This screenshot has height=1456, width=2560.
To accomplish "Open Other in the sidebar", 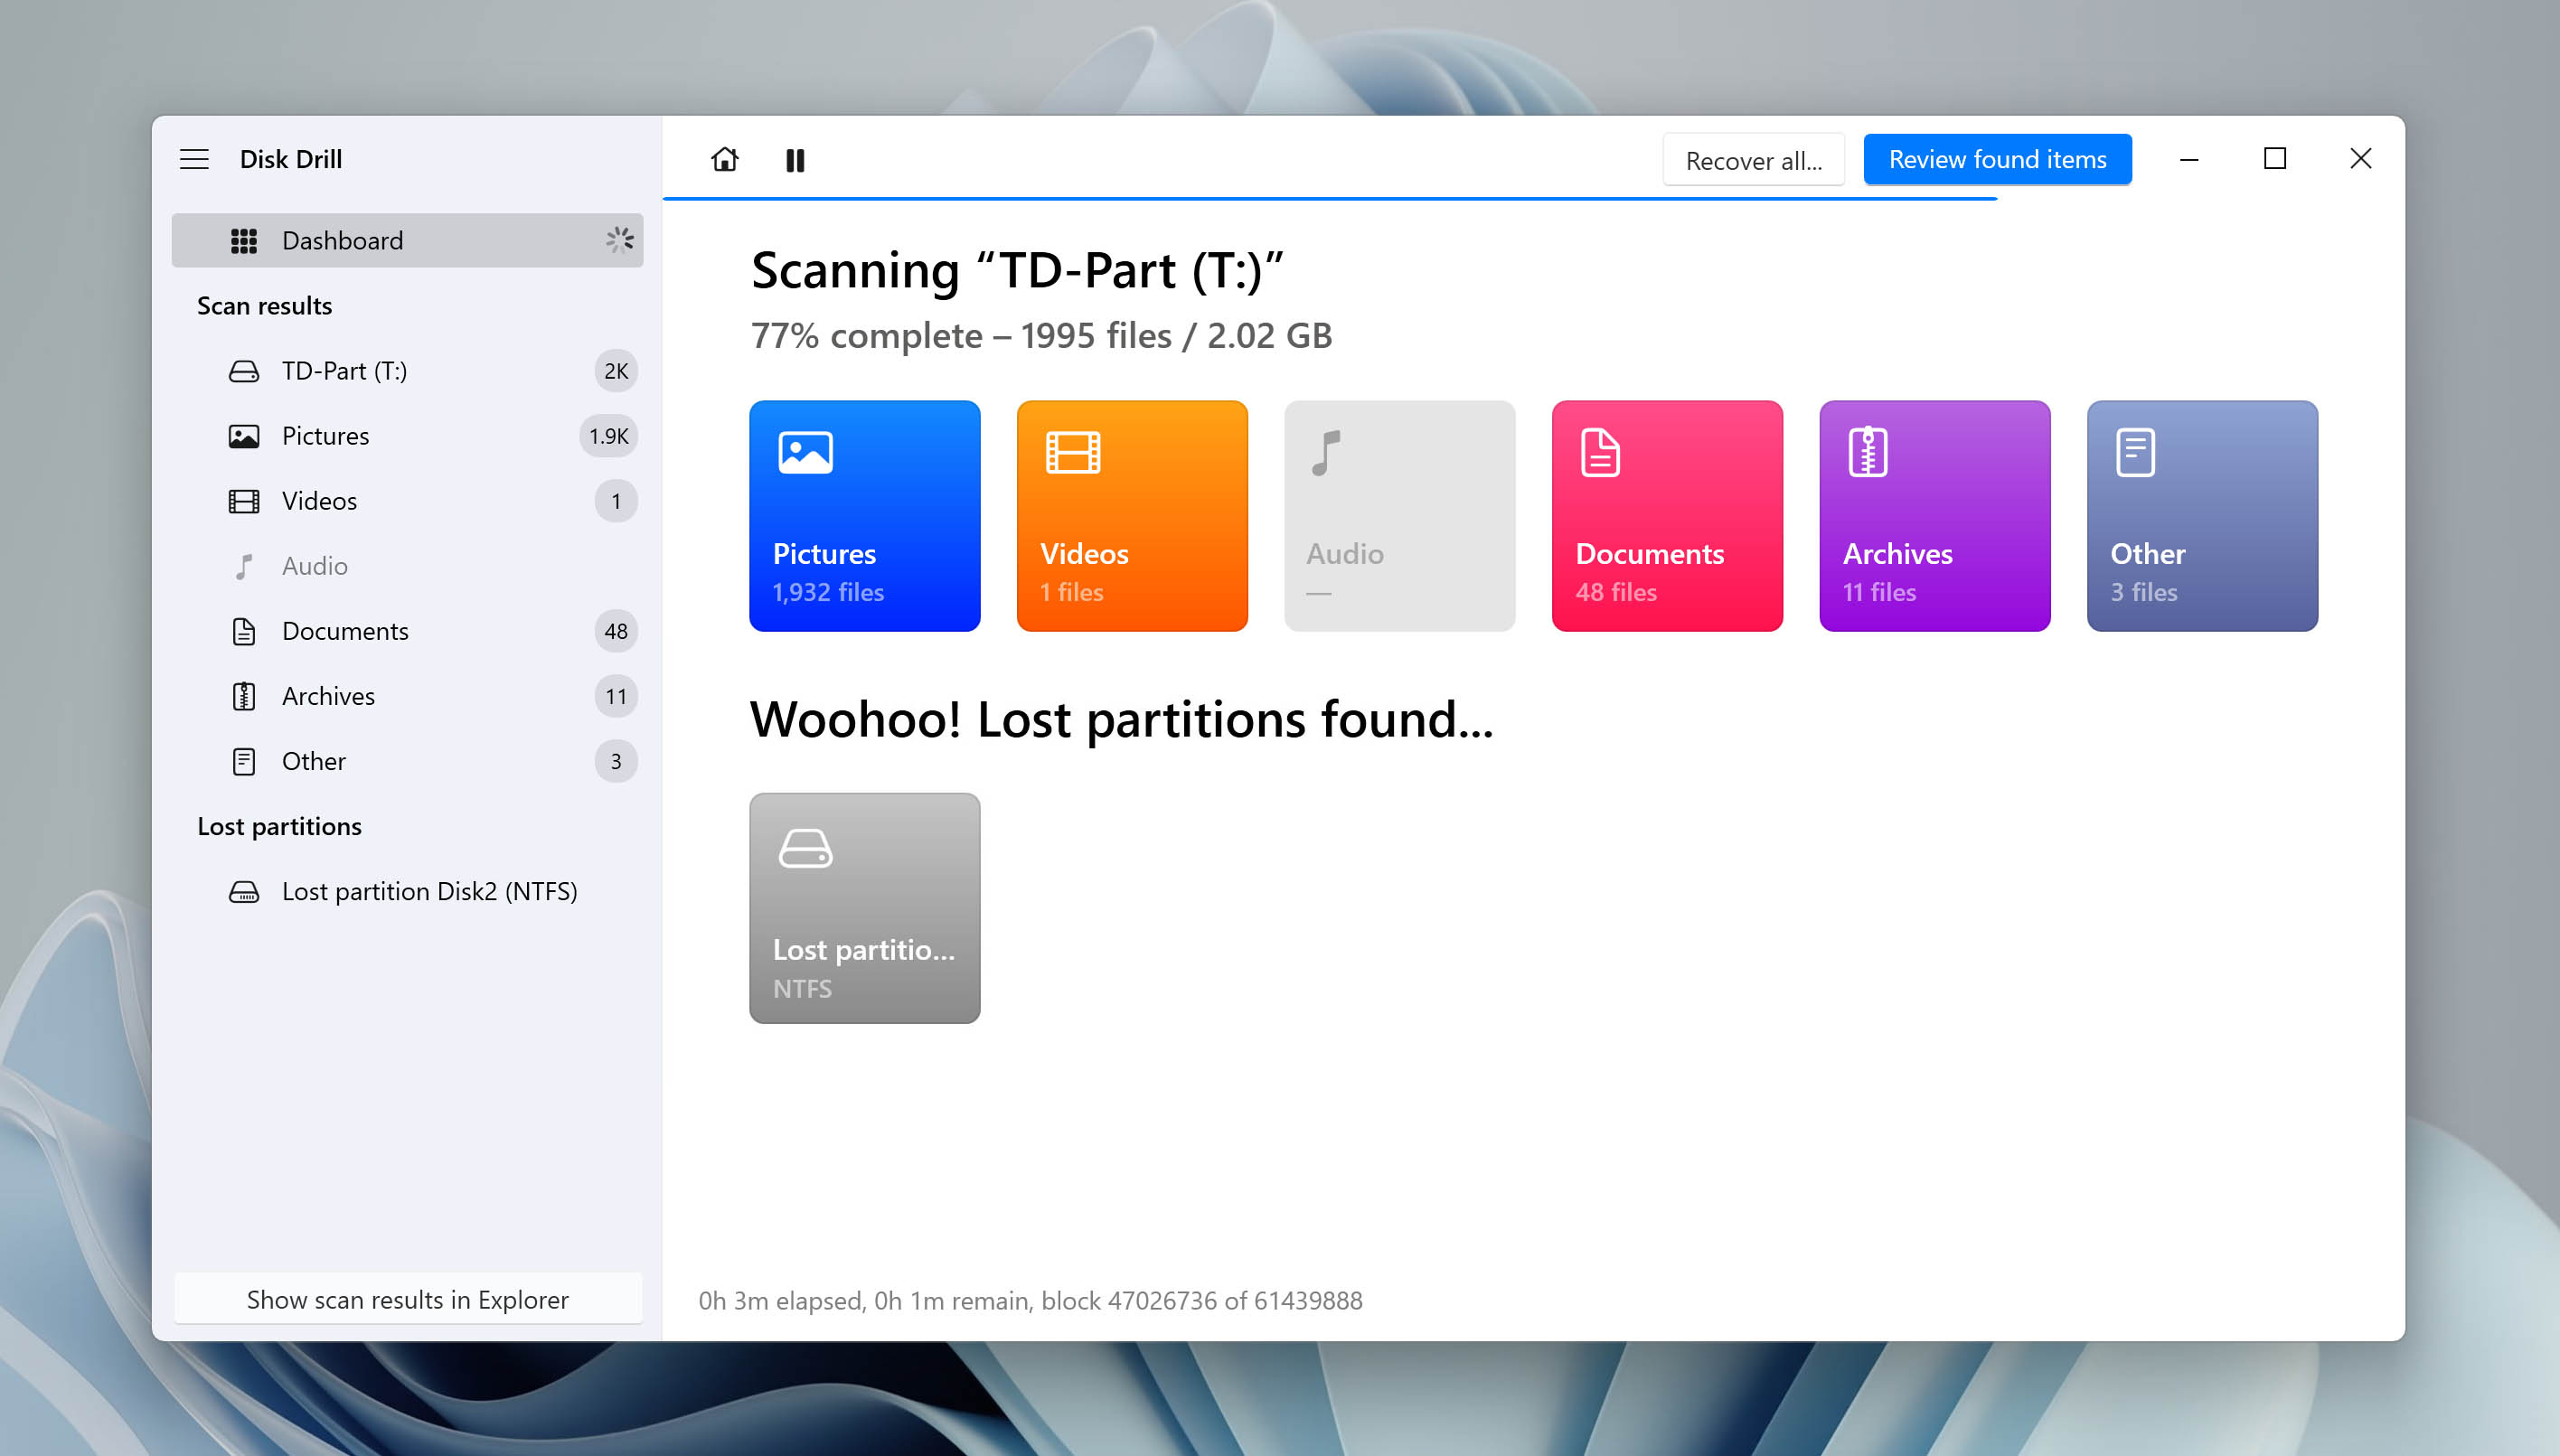I will 407,761.
